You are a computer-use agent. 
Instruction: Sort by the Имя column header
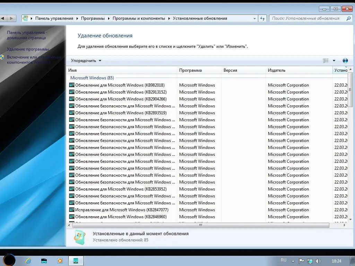[122, 70]
